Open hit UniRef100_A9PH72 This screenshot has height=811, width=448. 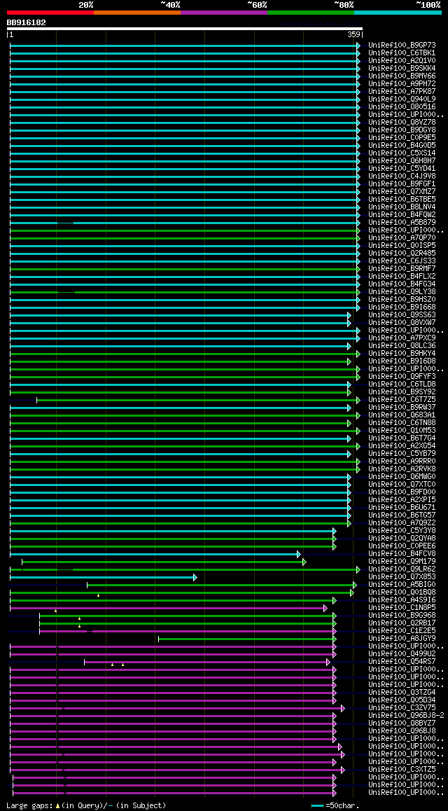[402, 84]
